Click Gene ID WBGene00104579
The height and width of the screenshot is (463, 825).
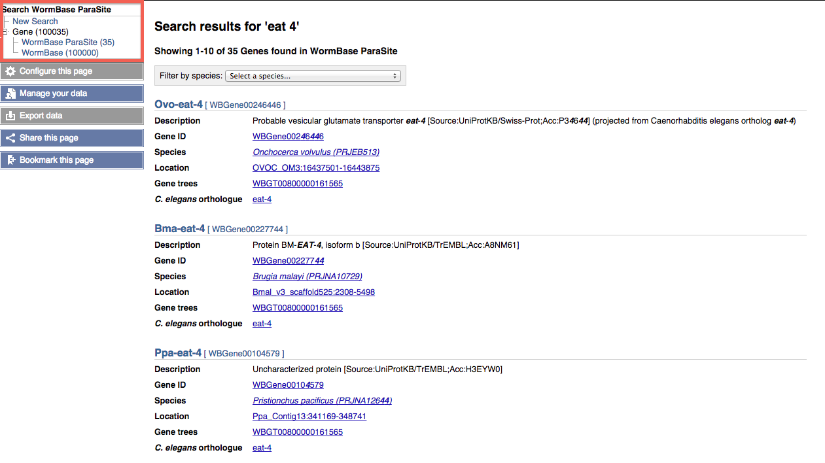point(288,385)
